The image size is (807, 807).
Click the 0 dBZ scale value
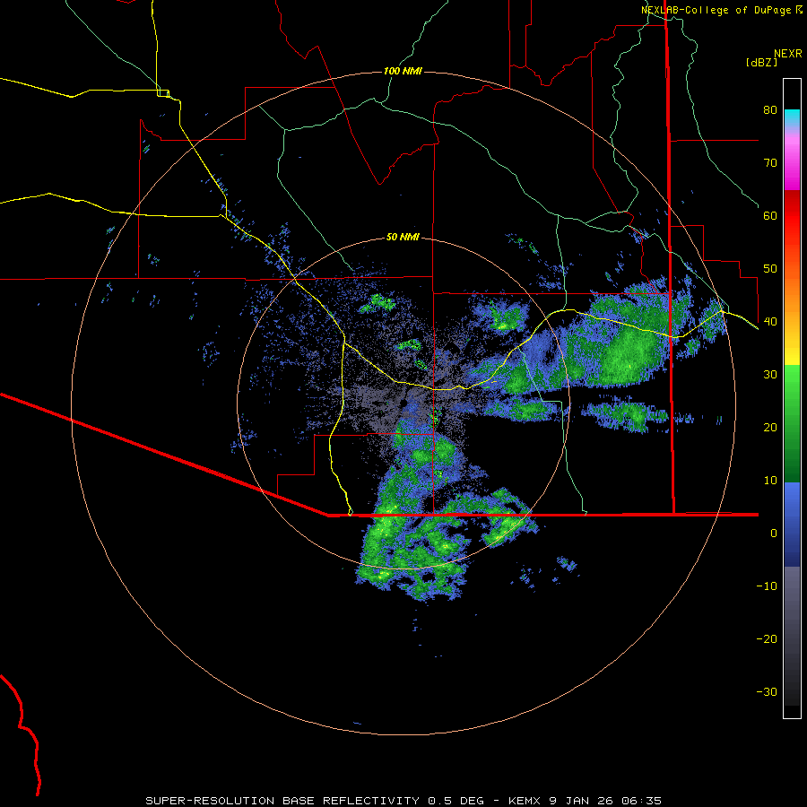click(774, 534)
